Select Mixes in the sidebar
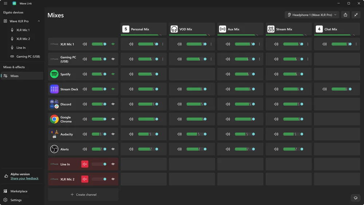 pos(15,76)
